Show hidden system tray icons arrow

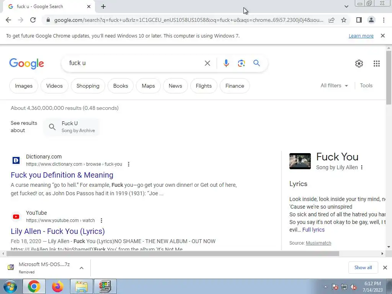click(x=325, y=287)
